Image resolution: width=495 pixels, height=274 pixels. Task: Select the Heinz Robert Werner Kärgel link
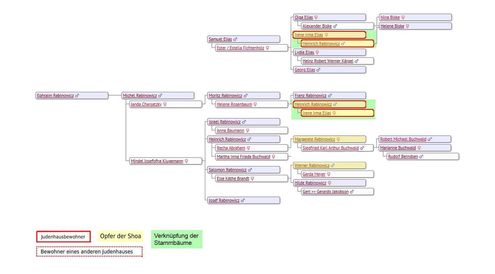point(328,61)
